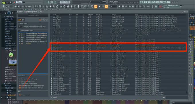Select the Ozone 12 Imager plugin row
195x104 pixels.
tap(118, 64)
